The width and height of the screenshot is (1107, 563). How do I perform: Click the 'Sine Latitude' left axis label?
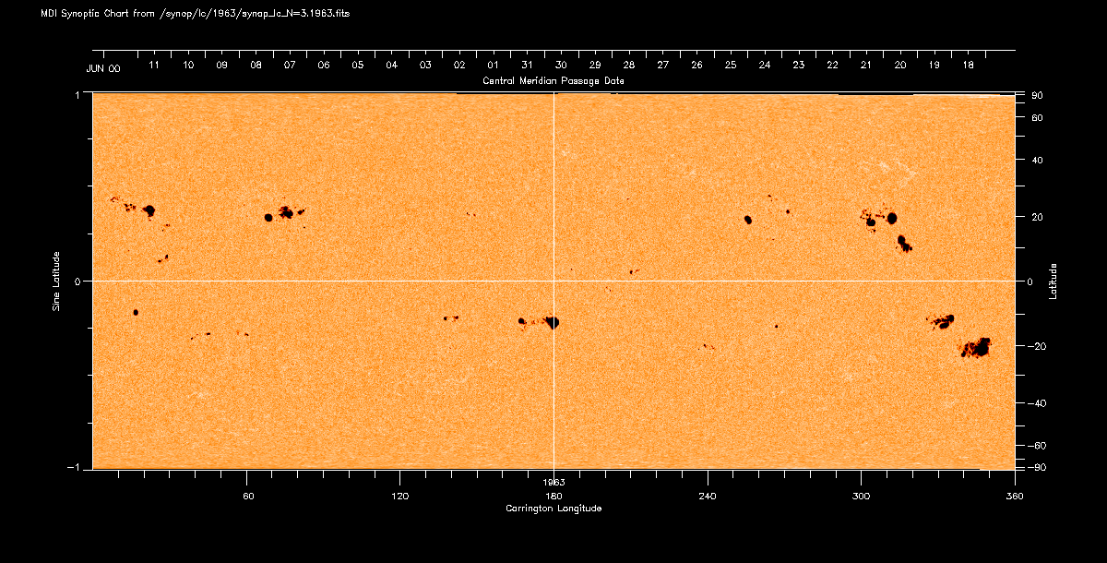[57, 281]
